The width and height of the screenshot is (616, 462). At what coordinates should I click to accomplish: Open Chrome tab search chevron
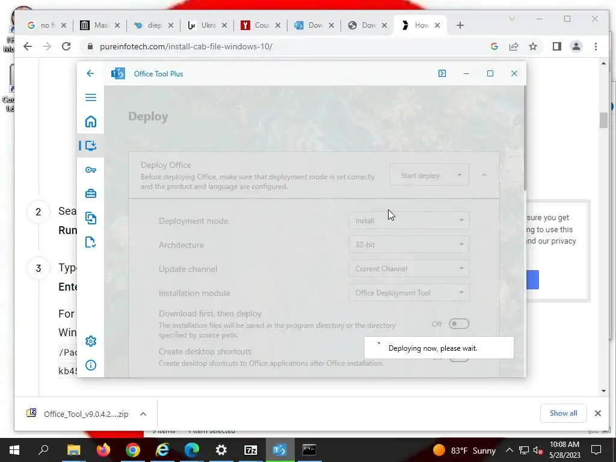(x=511, y=19)
